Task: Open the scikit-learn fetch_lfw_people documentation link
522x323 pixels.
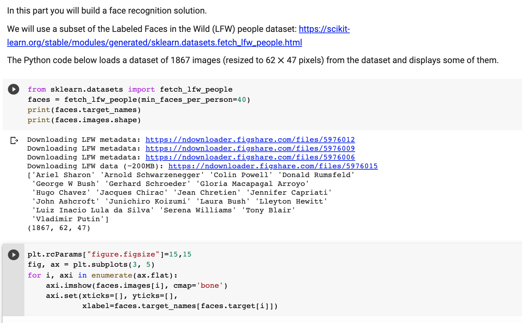Action: click(154, 42)
